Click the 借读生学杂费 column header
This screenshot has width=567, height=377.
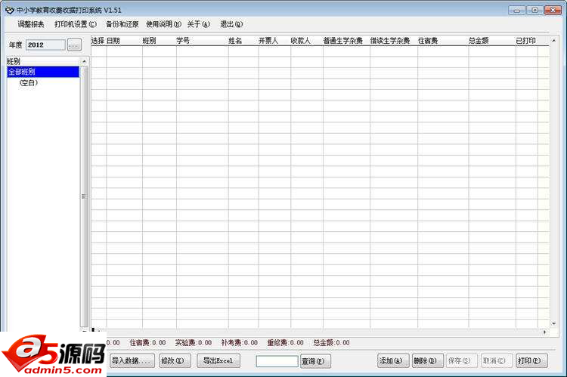tap(394, 41)
